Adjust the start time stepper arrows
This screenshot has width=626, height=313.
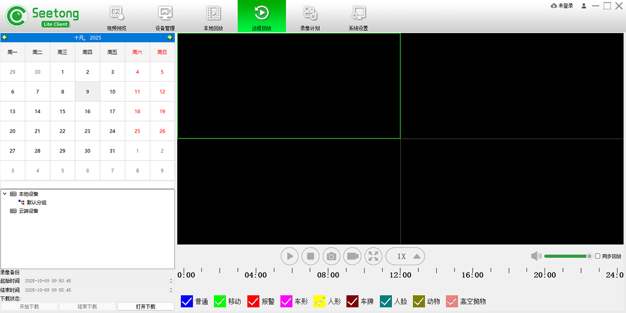click(x=171, y=281)
